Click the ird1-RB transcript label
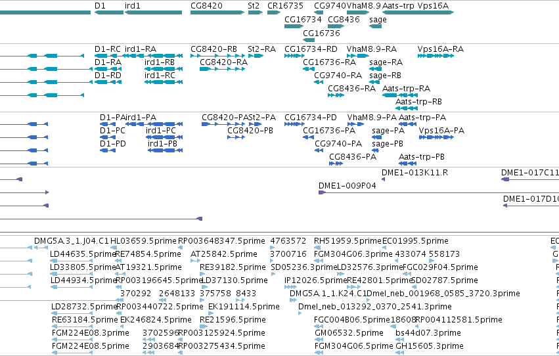Screen dimensions: 559x356 (x=160, y=62)
